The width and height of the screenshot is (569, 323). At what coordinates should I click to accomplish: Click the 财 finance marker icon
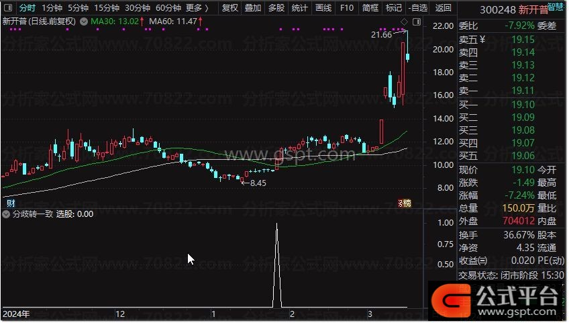11,203
